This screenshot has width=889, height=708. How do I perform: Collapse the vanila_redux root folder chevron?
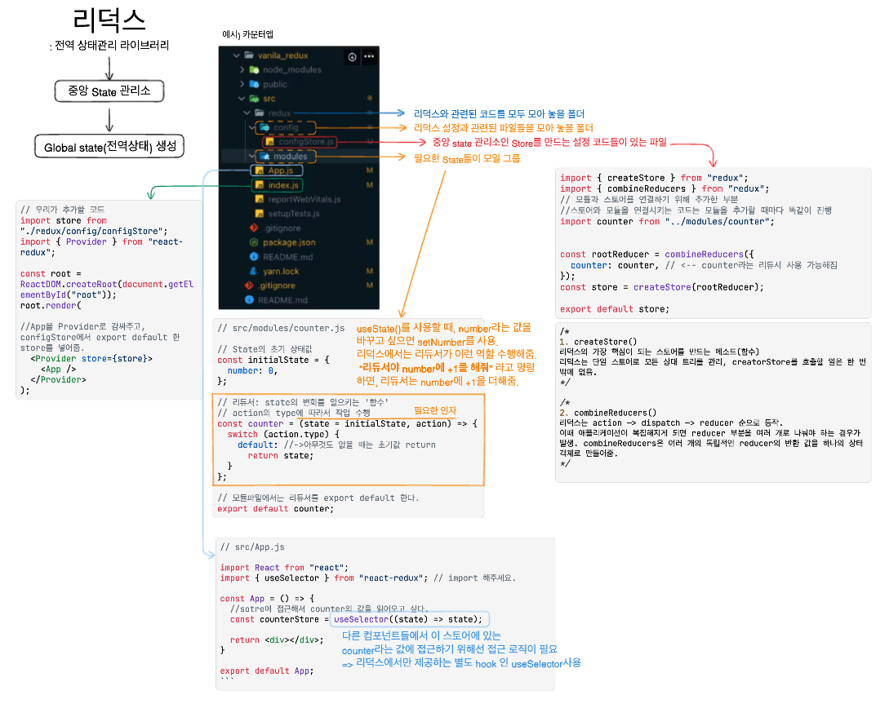point(237,55)
